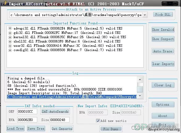The width and height of the screenshot is (181, 133).
Task: Expand the comdlg32.dll import node
Action: click(x=10, y=50)
